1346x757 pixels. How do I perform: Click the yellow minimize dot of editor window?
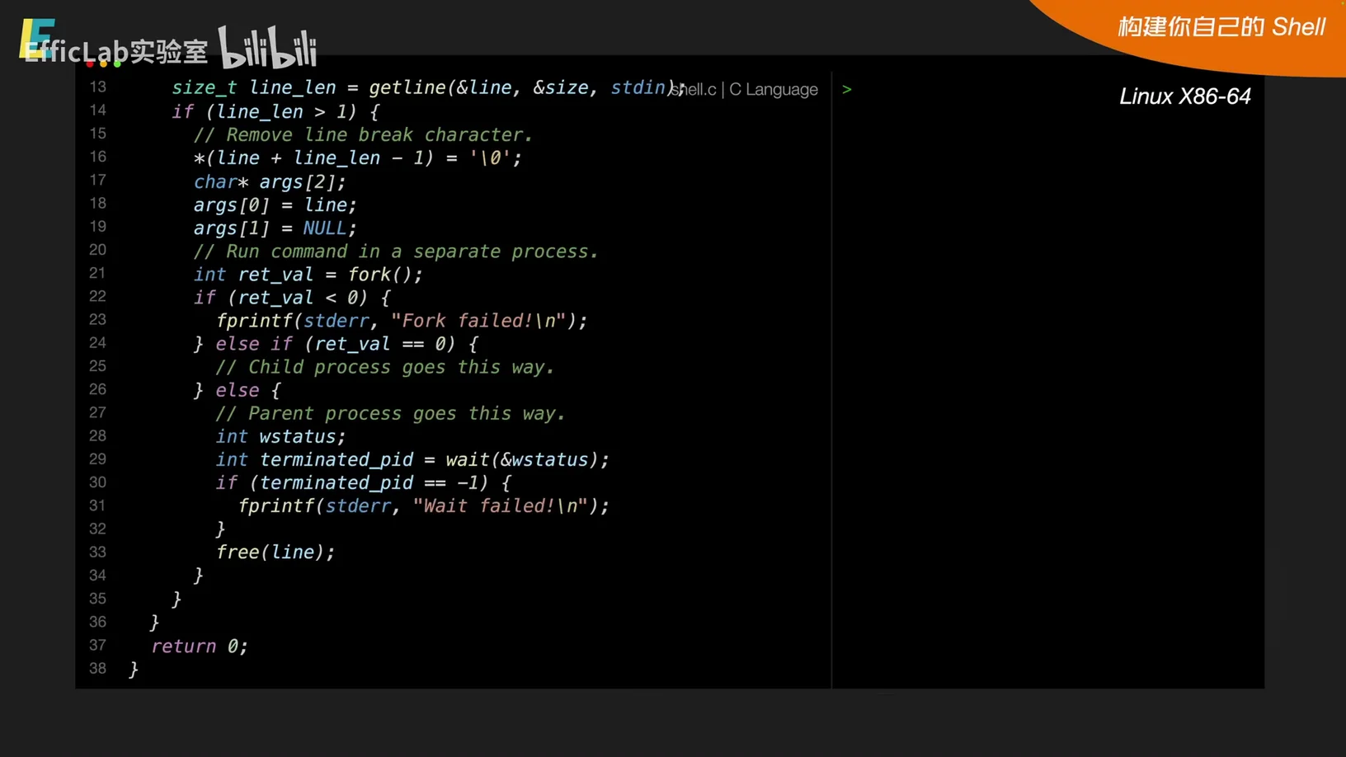[104, 63]
